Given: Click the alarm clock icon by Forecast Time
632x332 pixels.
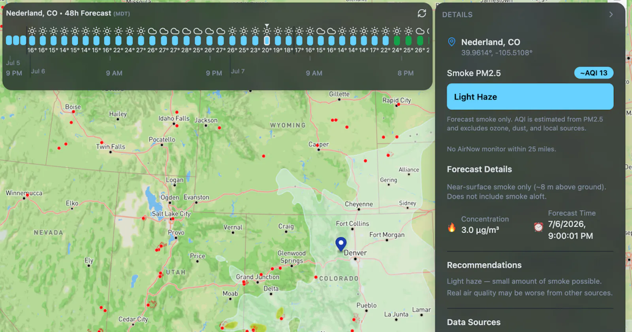Looking at the screenshot, I should (x=538, y=227).
